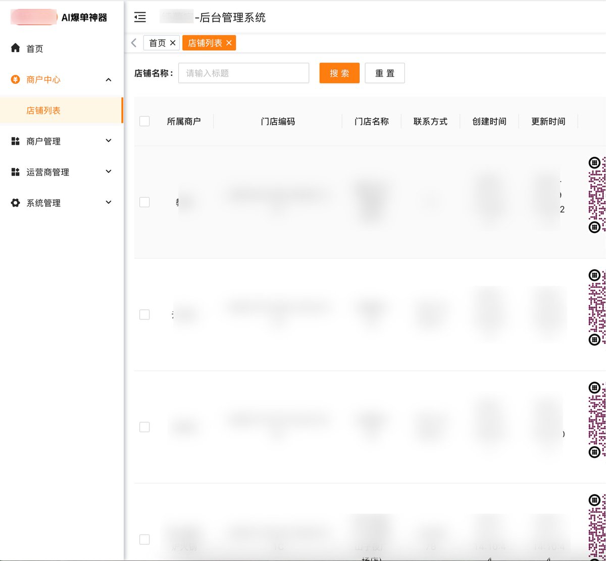Select the 店铺列表 tab
606x561 pixels.
(x=205, y=42)
